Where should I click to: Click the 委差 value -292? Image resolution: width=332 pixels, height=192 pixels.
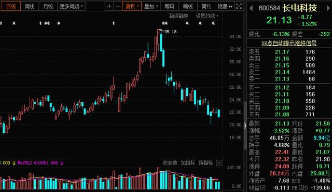(324, 34)
